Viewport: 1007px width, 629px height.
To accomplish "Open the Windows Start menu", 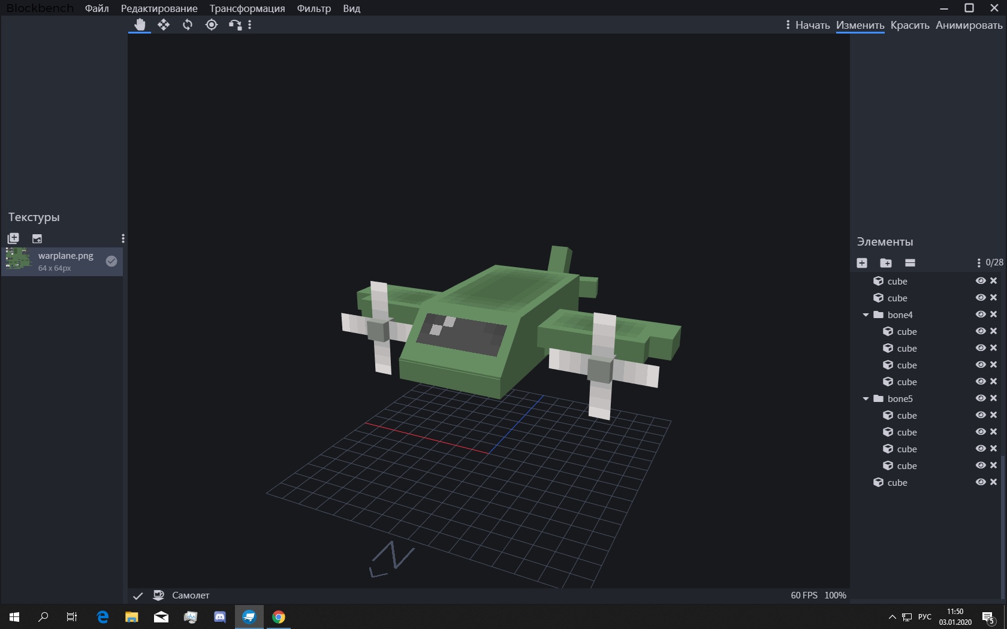I will [x=14, y=617].
